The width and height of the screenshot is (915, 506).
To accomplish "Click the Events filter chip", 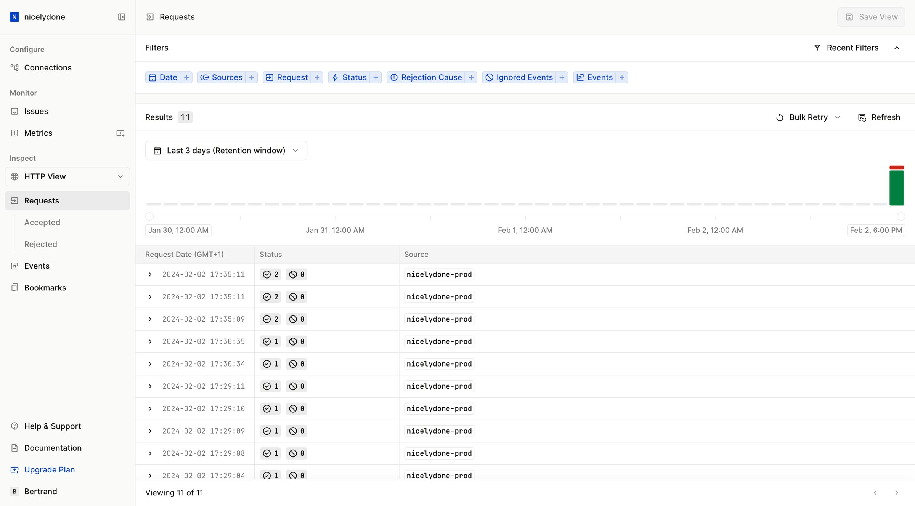I will 595,77.
